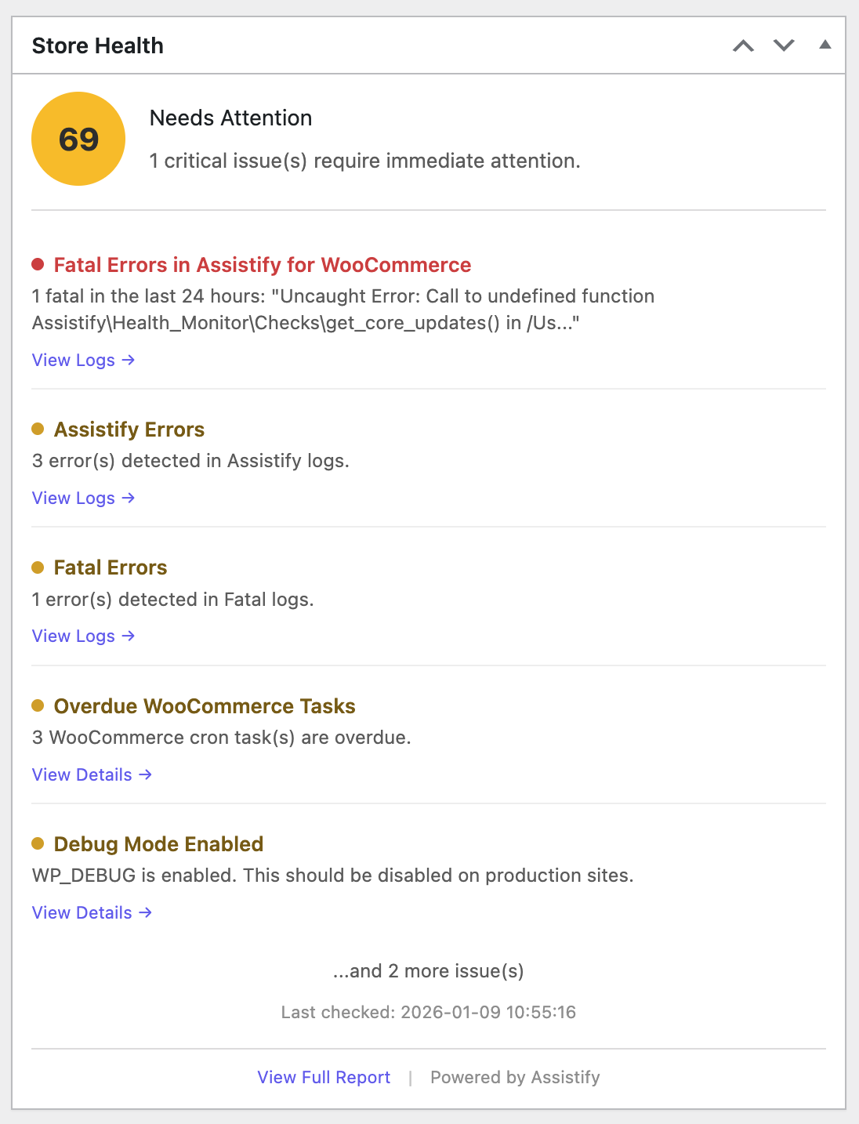Click the arrow after Overdue Tasks View Details
The height and width of the screenshot is (1124, 859).
point(146,774)
